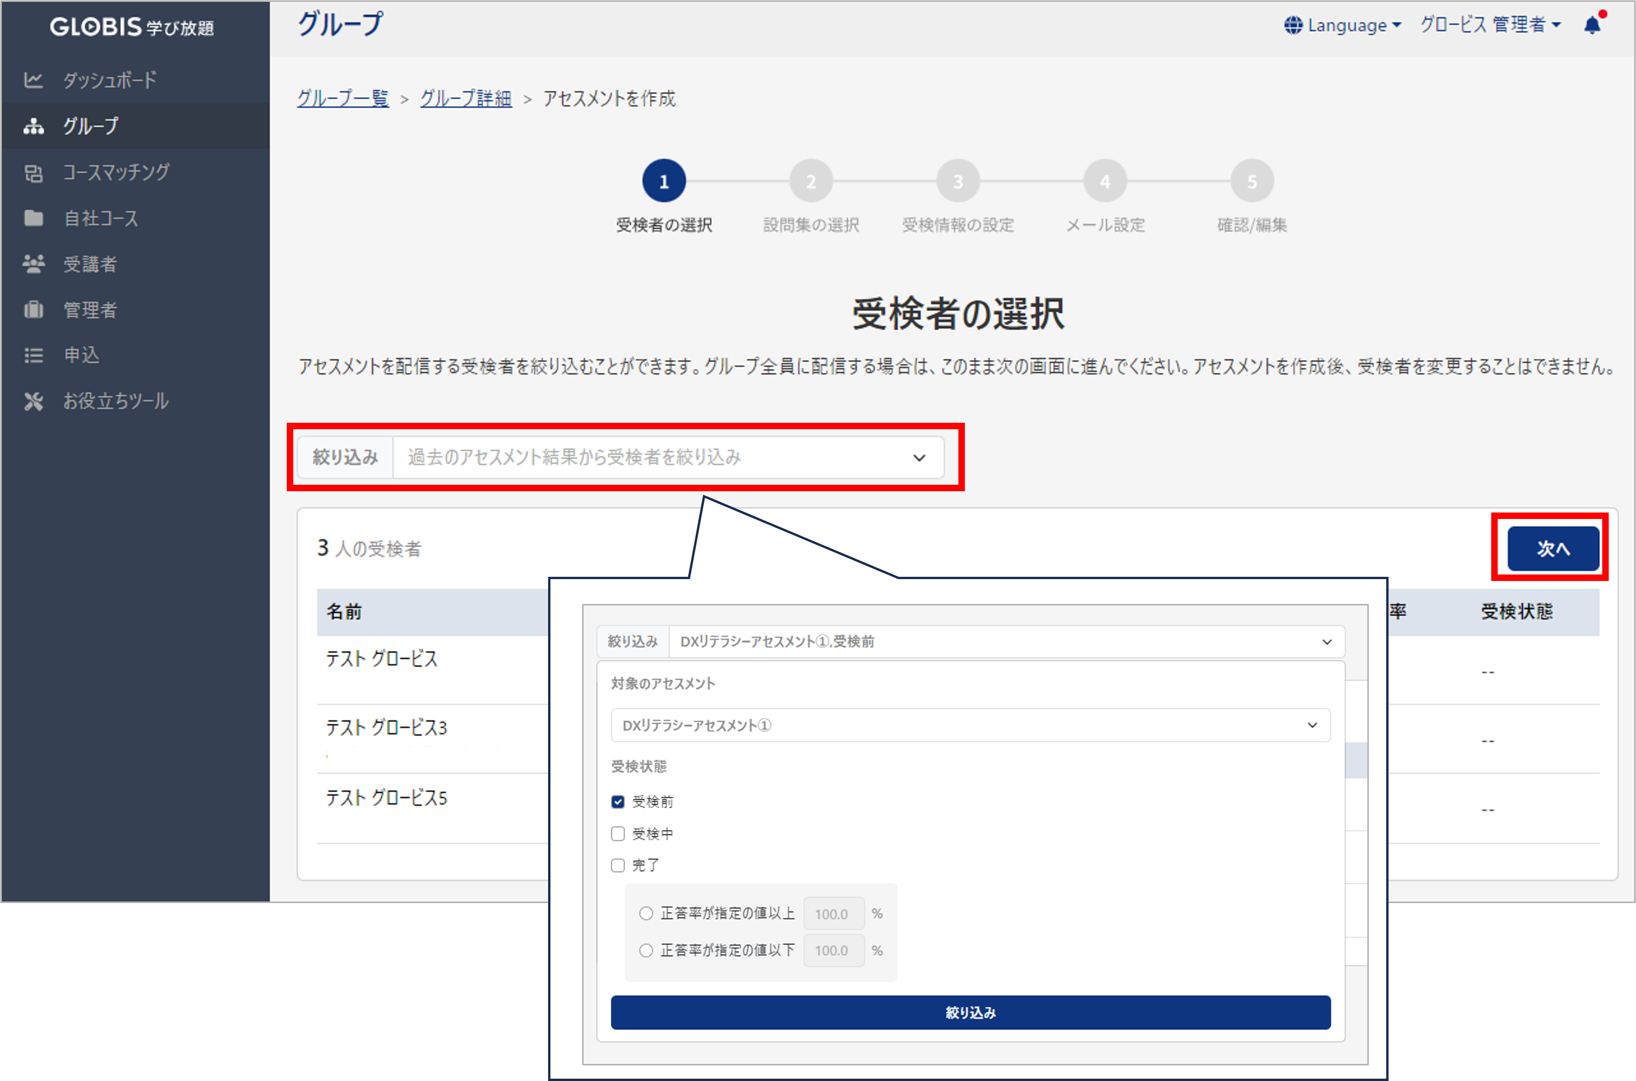Click step 3 受検情報の設定 circle
The width and height of the screenshot is (1636, 1081).
click(957, 181)
